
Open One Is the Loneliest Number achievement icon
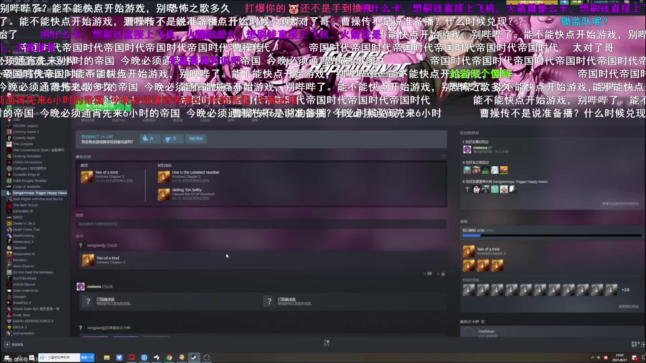pyautogui.click(x=164, y=176)
